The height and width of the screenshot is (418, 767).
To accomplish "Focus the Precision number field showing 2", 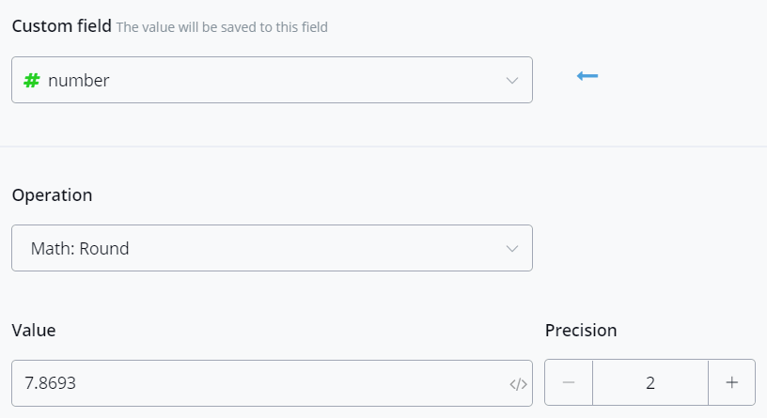I will pyautogui.click(x=650, y=383).
